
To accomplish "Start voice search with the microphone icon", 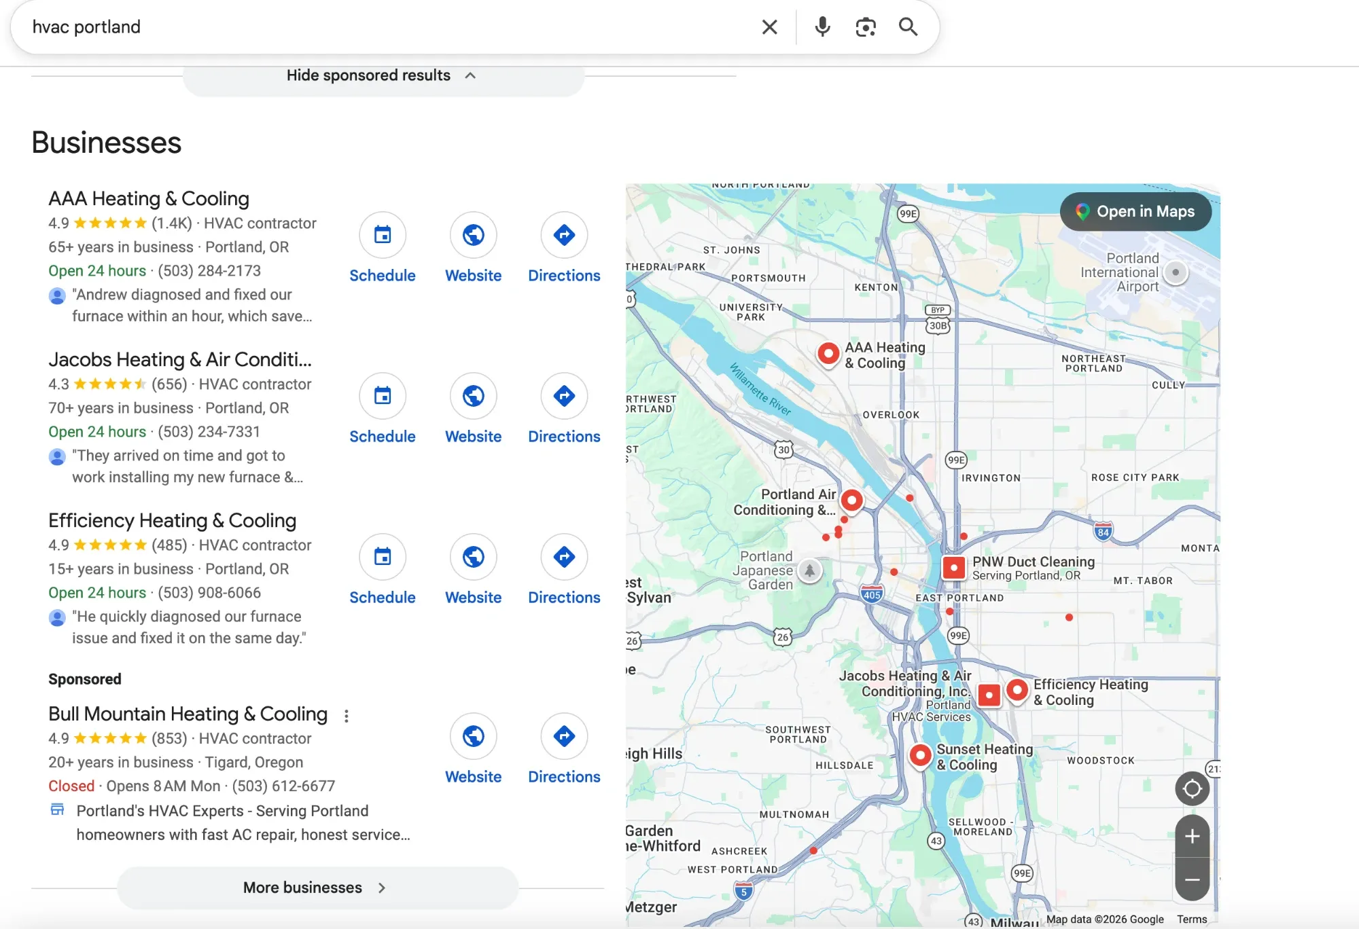I will point(822,27).
